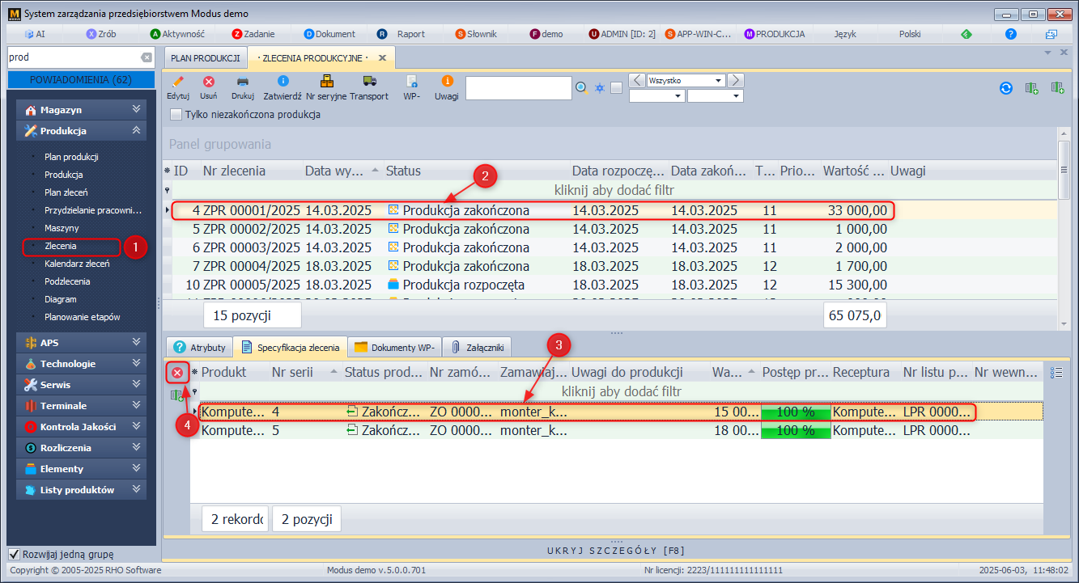Click the Transport truck icon
Viewport: 1079px width, 583px height.
(x=369, y=82)
